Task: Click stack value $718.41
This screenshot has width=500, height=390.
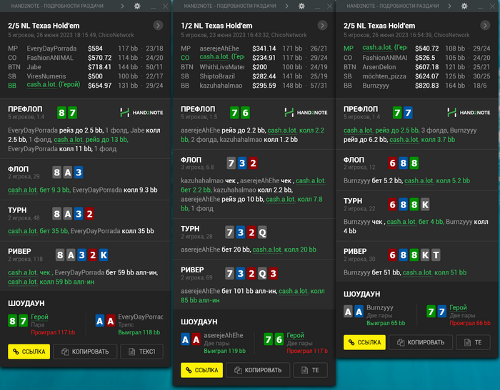Action: point(99,67)
